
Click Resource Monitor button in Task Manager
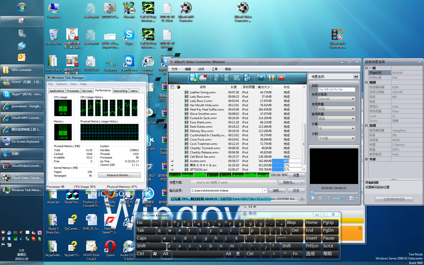[x=119, y=175]
